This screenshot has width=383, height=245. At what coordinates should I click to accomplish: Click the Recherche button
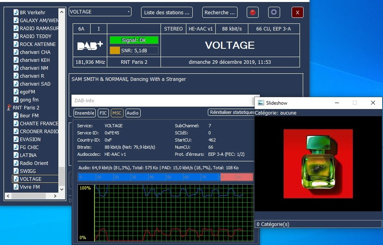pos(220,12)
